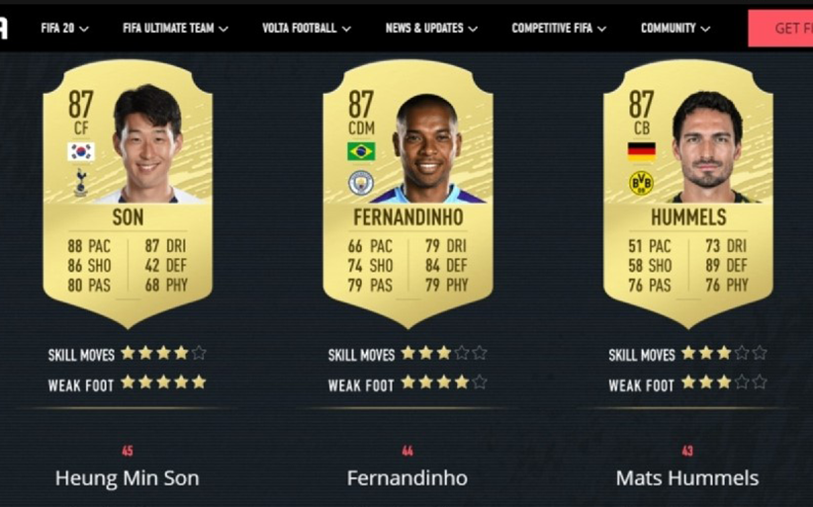
Task: Open the FIFA Ultimate Team dropdown
Action: pos(175,29)
